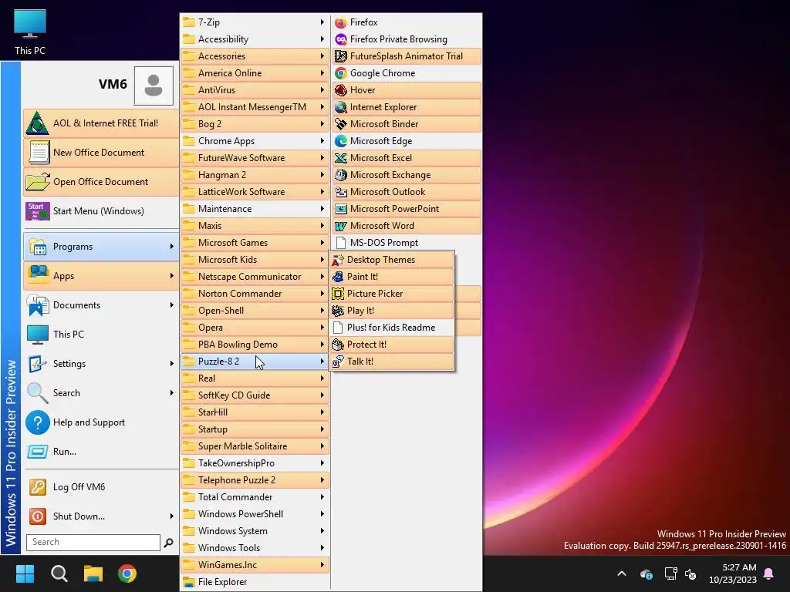Open FutureSplash Animator Trial
790x592 pixels.
pyautogui.click(x=407, y=55)
